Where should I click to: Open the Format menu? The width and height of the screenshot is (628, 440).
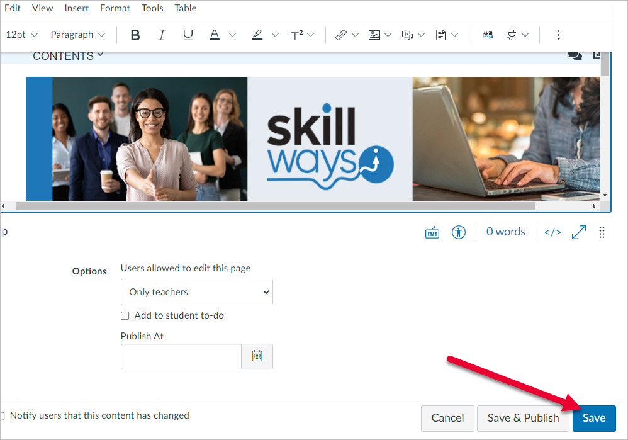click(x=115, y=8)
